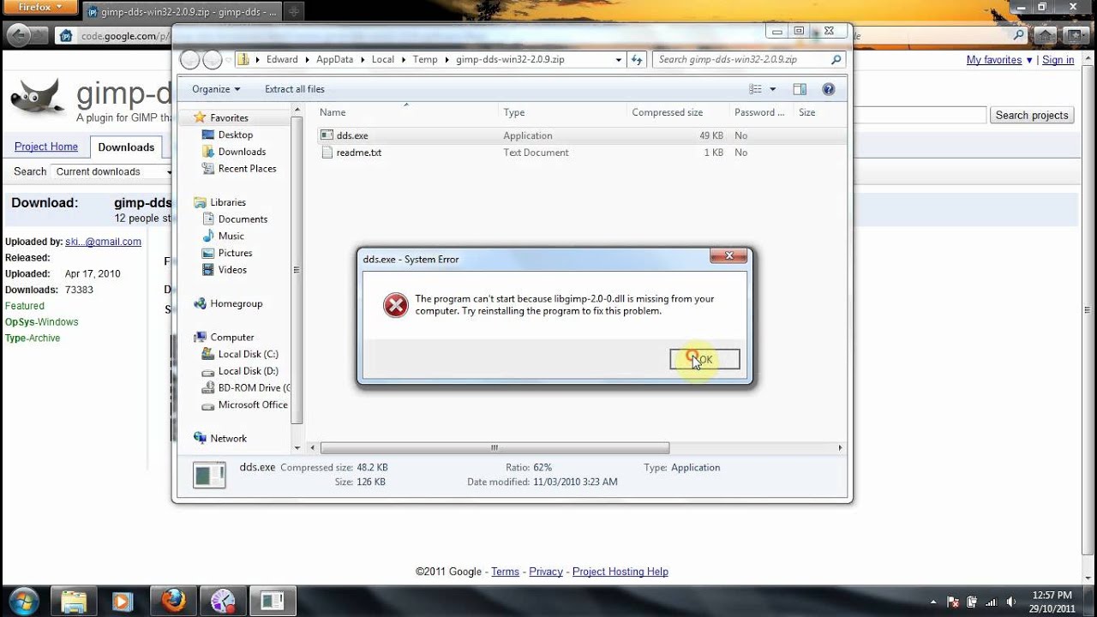
Task: Click the Explorer forward navigation arrow
Action: click(x=213, y=59)
